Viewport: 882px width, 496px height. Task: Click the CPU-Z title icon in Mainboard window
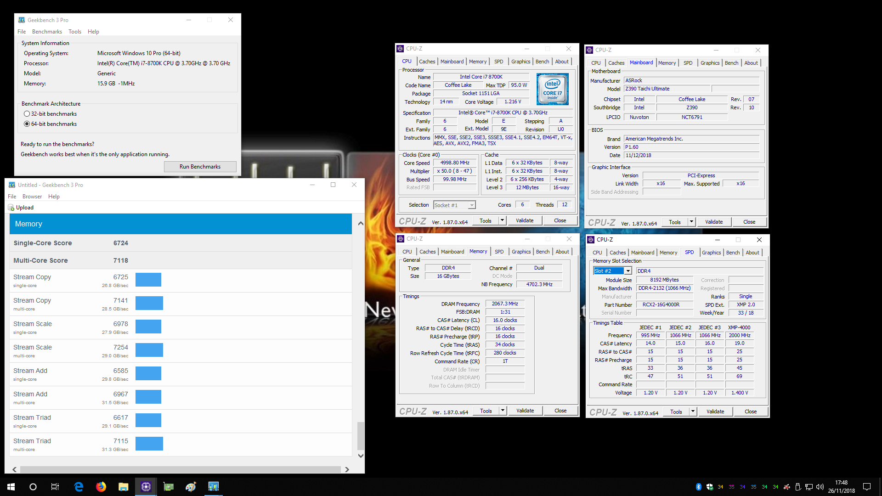click(590, 50)
